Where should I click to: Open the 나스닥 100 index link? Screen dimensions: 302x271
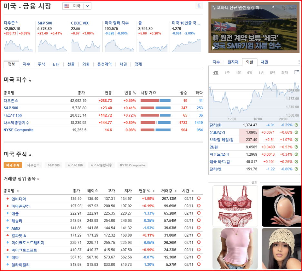pos(13,115)
